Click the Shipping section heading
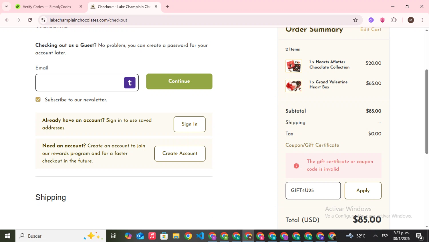This screenshot has height=242, width=429. tap(51, 197)
